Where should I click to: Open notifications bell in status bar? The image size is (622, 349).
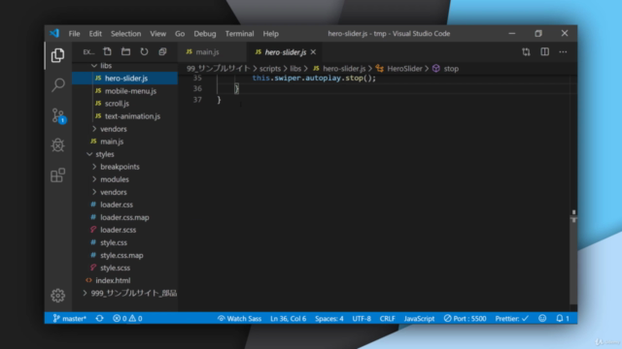[x=563, y=318]
